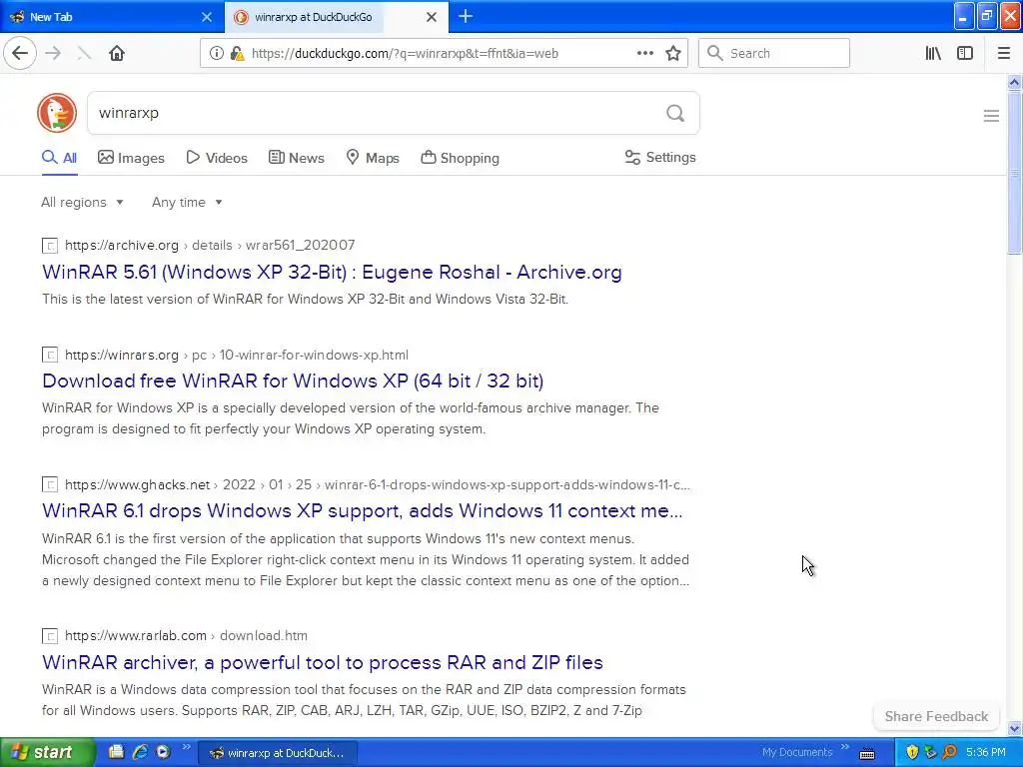The width and height of the screenshot is (1023, 767).
Task: Click the vertical scrollbar thumb
Action: click(1014, 173)
